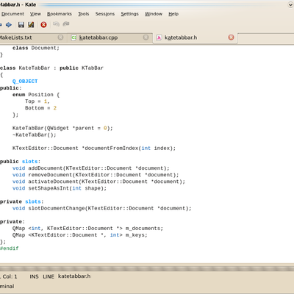Viewport: 294px width, 294px height.
Task: Close the CMakeLists.txt tab
Action: coord(60,37)
